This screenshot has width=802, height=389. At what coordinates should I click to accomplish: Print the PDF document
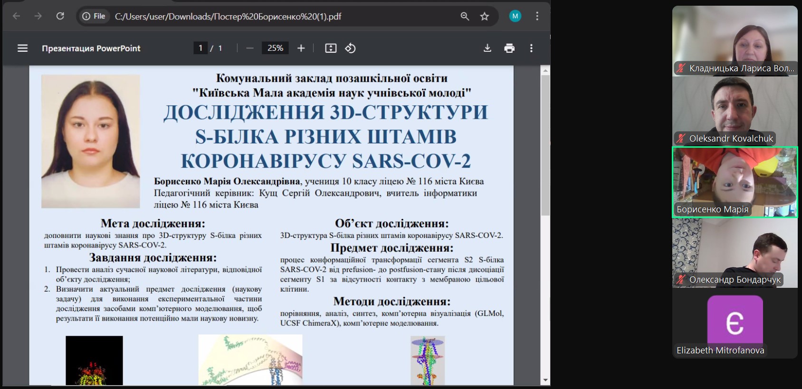point(509,48)
